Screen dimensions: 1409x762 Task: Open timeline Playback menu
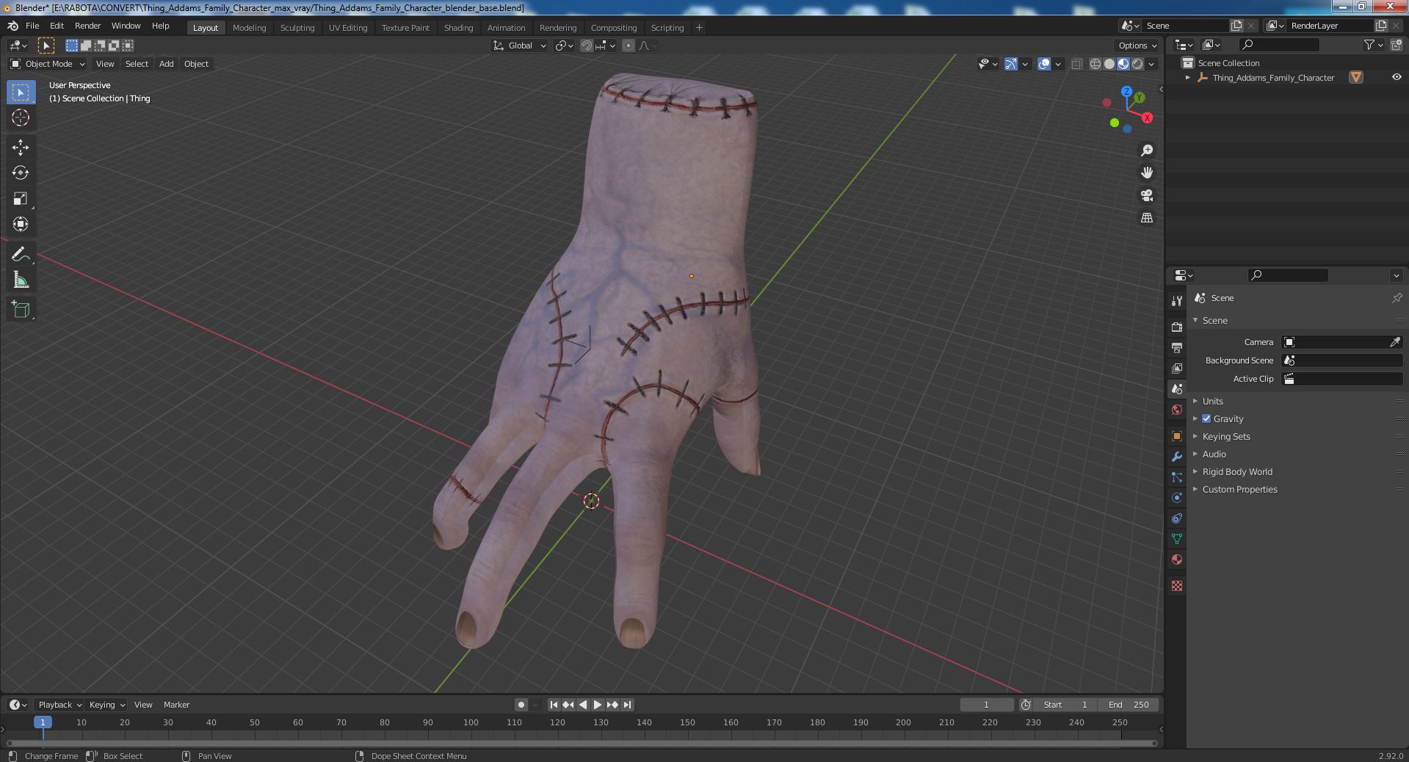coord(59,705)
